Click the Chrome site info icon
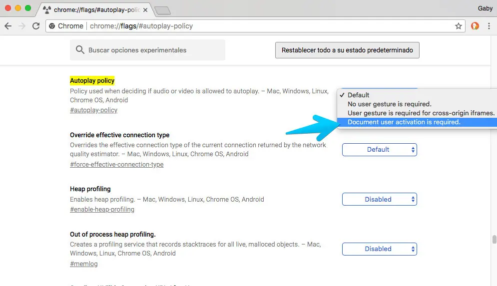Screen dimensions: 497x286 tap(52, 26)
